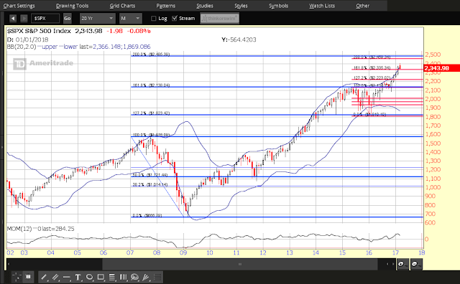
Task: Open the Other menu
Action: (362, 6)
